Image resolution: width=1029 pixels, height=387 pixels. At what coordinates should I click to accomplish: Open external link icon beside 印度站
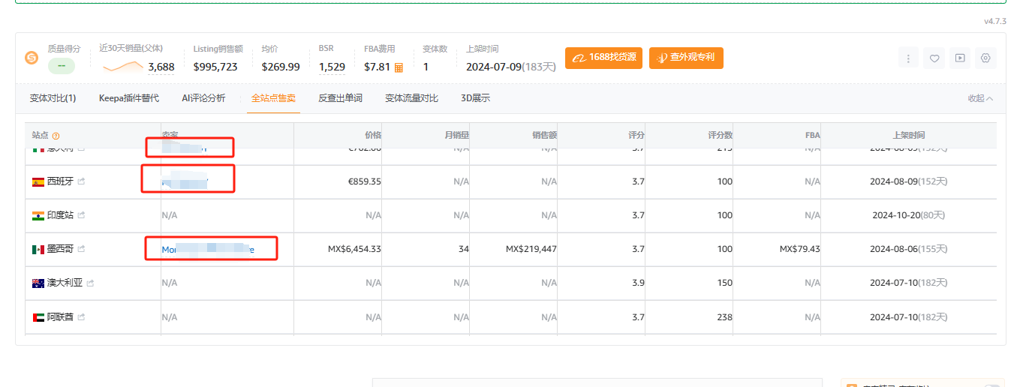81,215
